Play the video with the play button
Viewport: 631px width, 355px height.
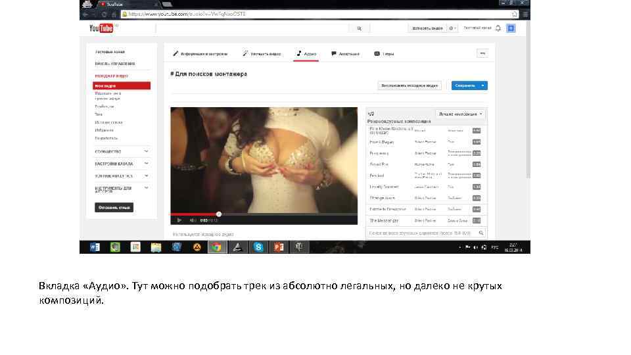pos(179,220)
